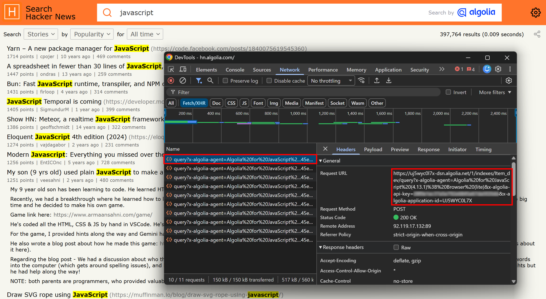Image resolution: width=546 pixels, height=299 pixels.
Task: Open the Response tab of the request
Action: point(428,149)
